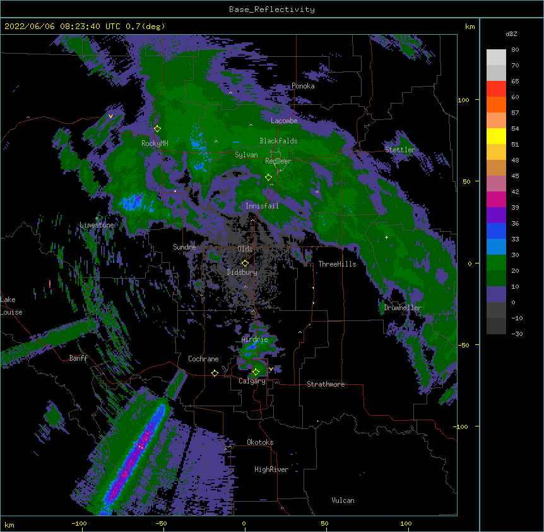Screen dimensions: 544x532
Task: Click the Stettler city label
Action: (x=400, y=150)
